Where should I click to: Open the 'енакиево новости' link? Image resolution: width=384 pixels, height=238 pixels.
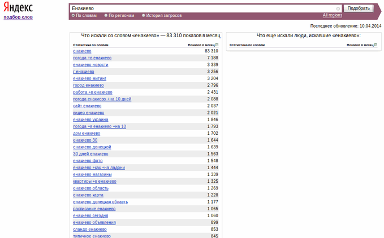pos(90,65)
